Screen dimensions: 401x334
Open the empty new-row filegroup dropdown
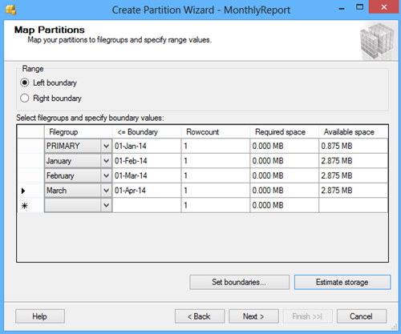(106, 205)
